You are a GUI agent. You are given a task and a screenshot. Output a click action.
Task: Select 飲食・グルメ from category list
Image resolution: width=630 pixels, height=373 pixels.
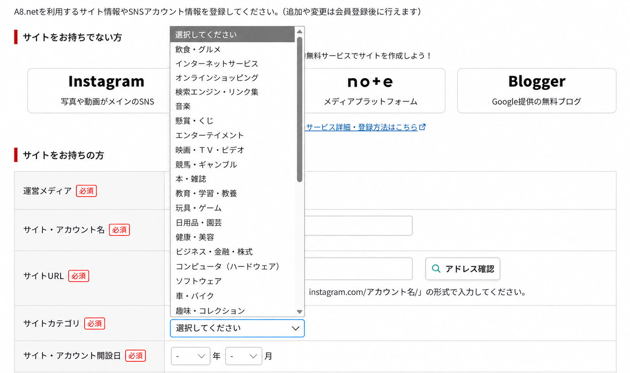pyautogui.click(x=233, y=49)
